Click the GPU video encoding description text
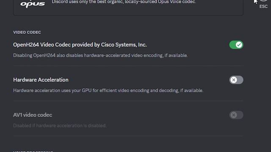271x152 pixels. click(x=108, y=90)
